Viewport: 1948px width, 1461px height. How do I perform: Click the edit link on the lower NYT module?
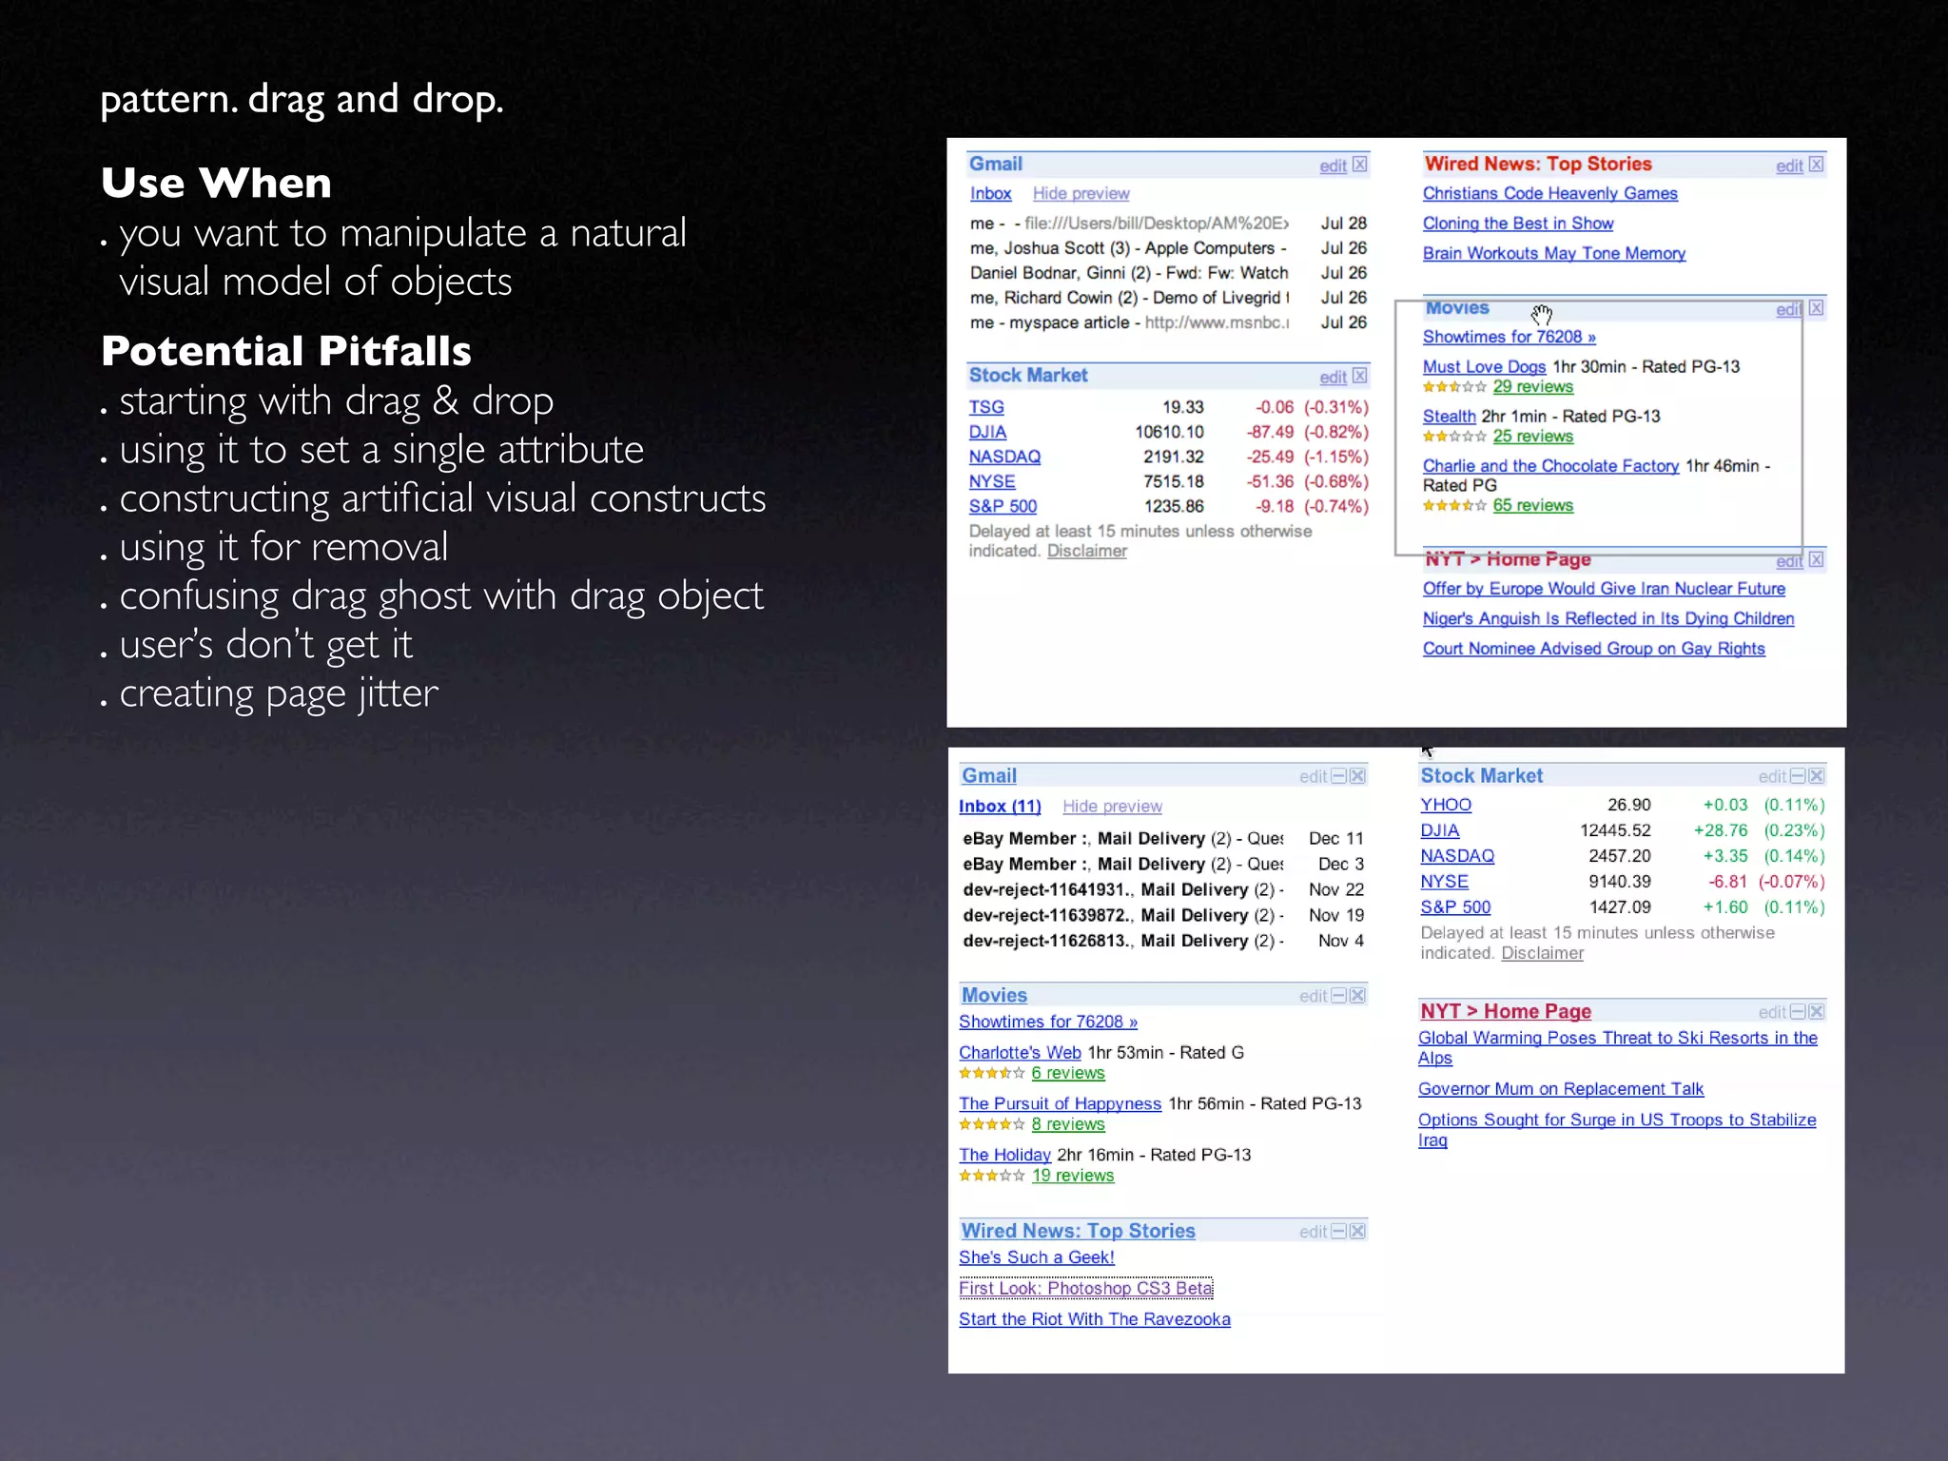coord(1772,1012)
